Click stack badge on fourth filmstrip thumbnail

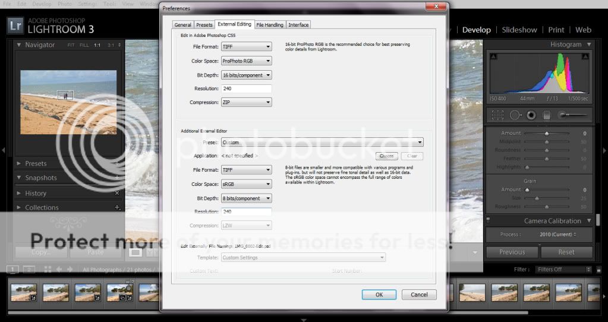[x=122, y=298]
